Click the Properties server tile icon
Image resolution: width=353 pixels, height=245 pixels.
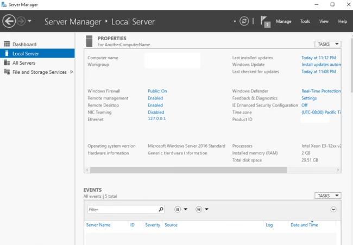coord(89,41)
